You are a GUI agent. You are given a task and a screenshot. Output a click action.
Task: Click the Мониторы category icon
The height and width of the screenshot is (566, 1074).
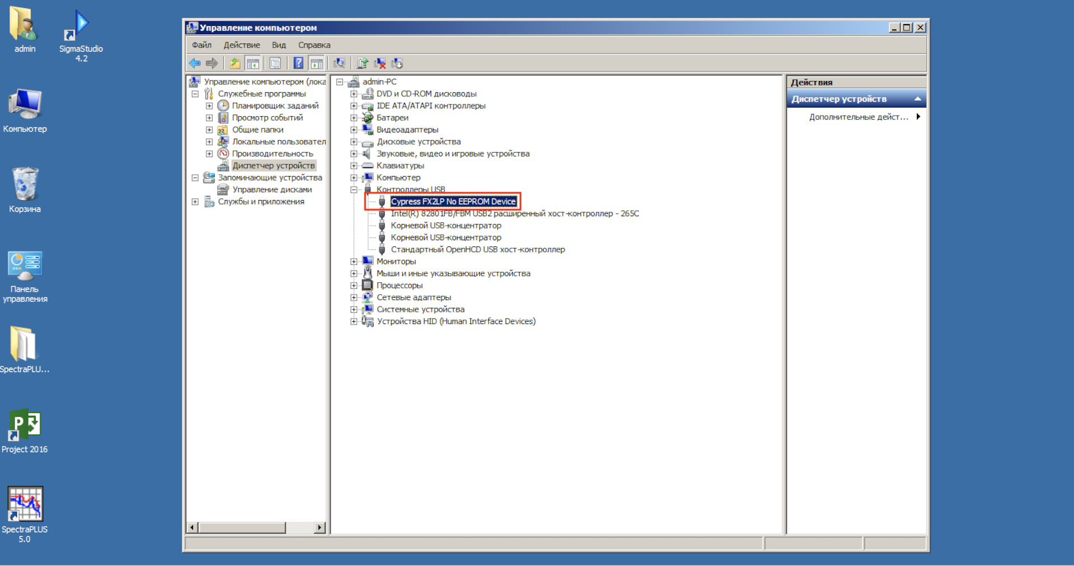pos(368,261)
